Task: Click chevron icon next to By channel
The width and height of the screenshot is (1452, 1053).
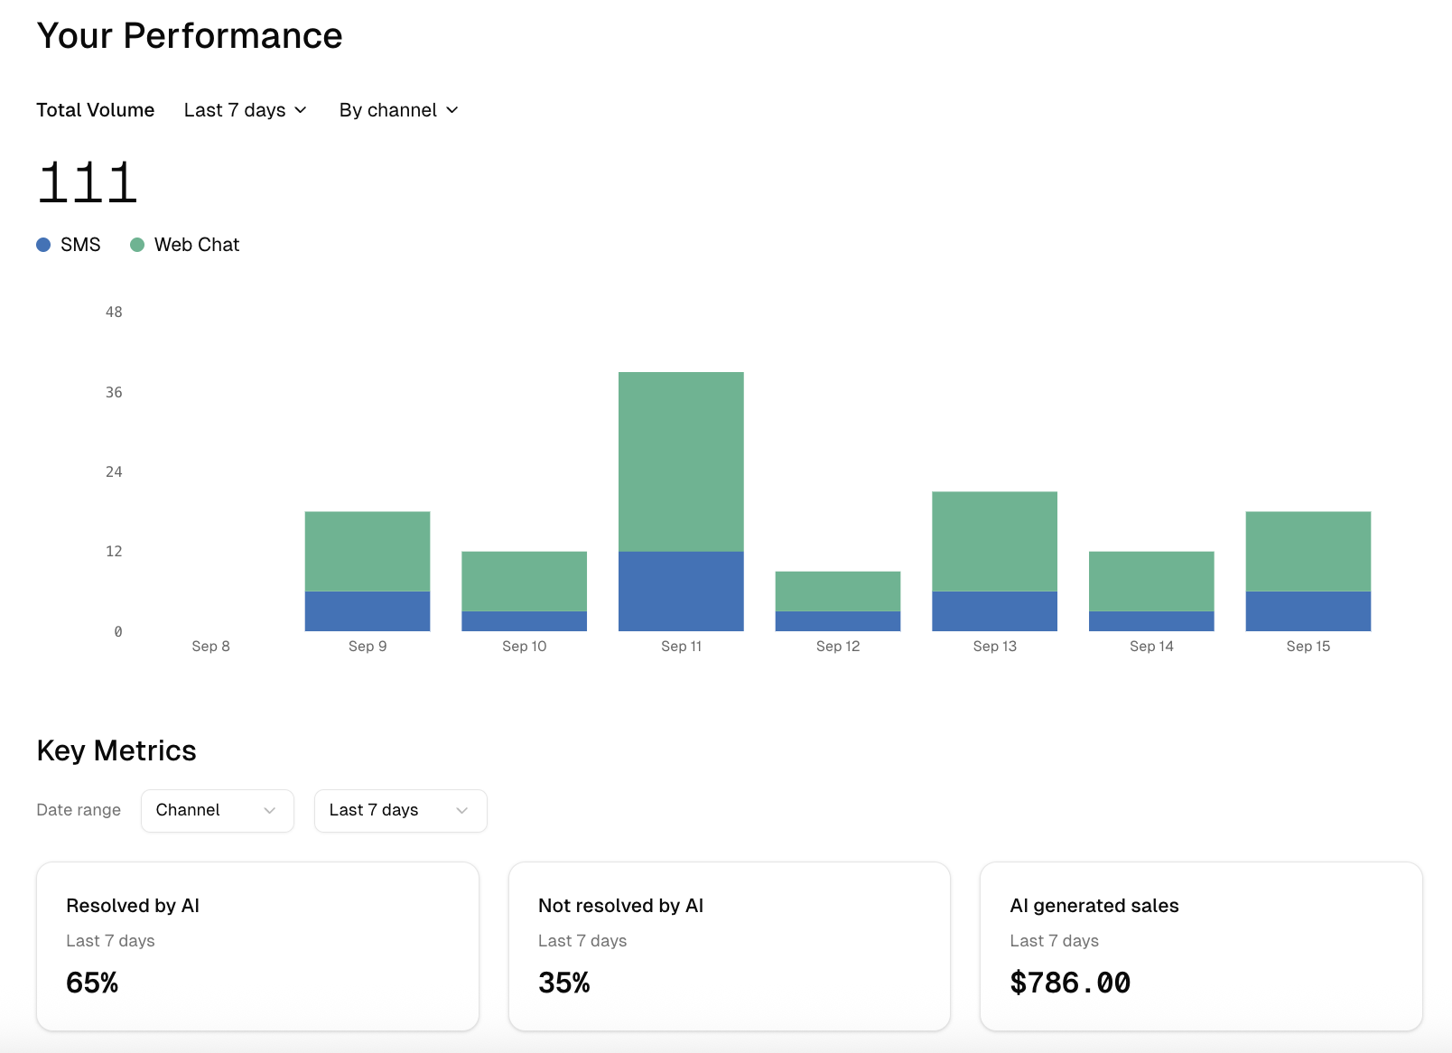Action: 452,110
